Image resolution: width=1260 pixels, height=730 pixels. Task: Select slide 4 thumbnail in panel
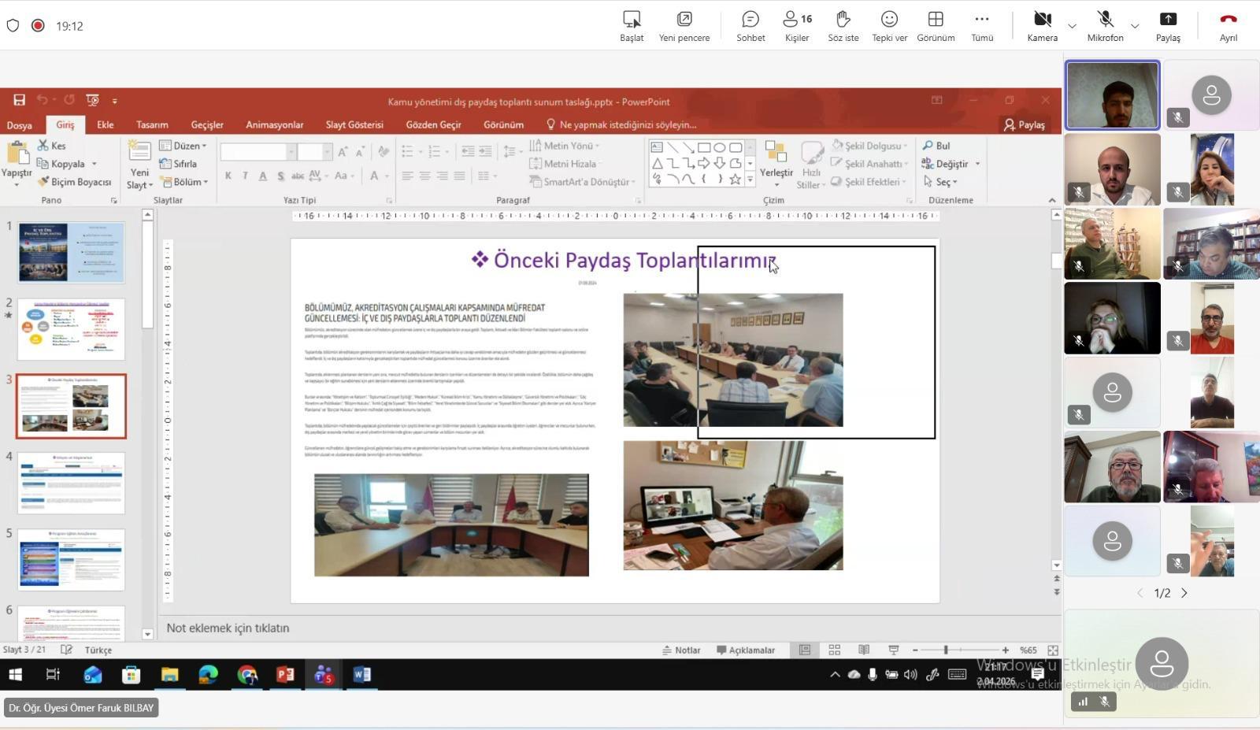tap(71, 483)
